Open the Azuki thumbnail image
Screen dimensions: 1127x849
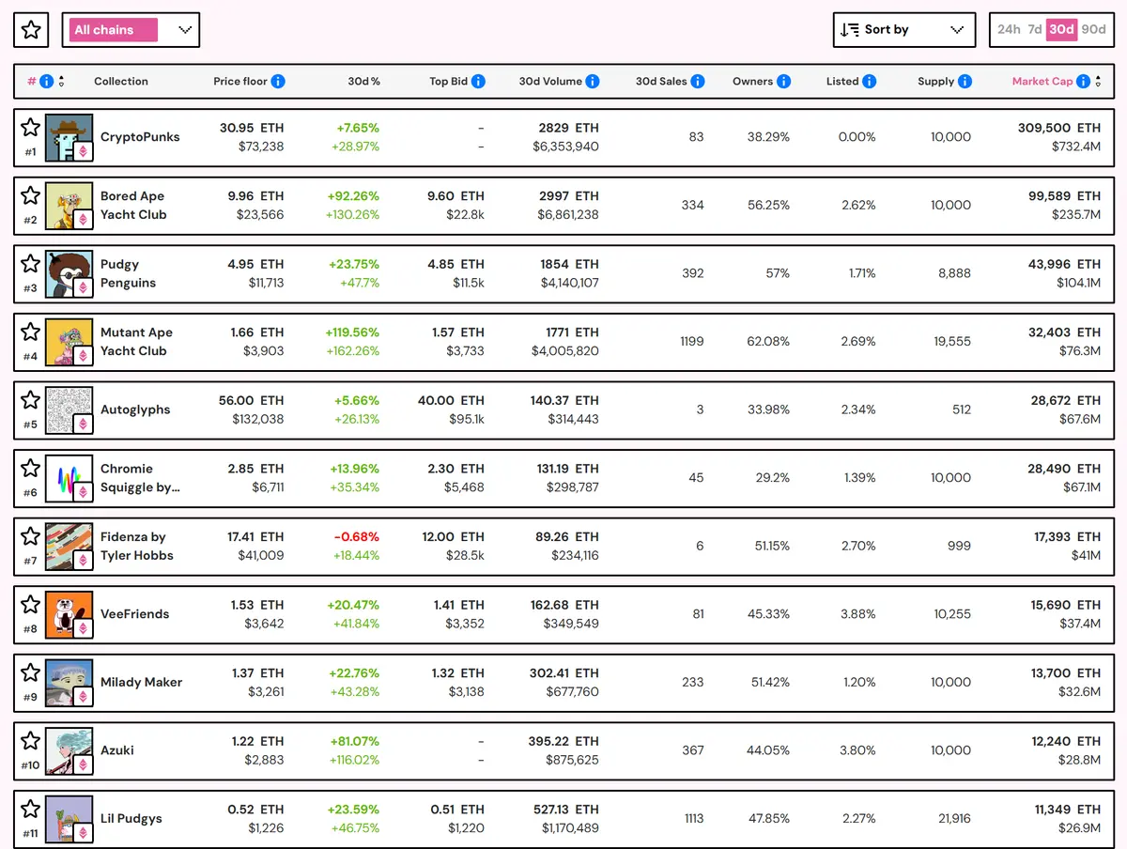pos(69,750)
